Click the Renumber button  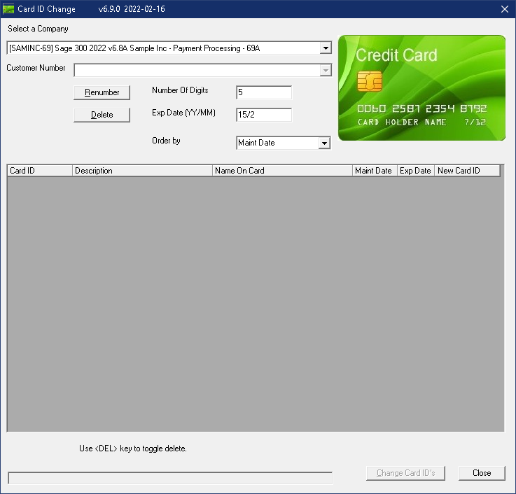tap(102, 92)
